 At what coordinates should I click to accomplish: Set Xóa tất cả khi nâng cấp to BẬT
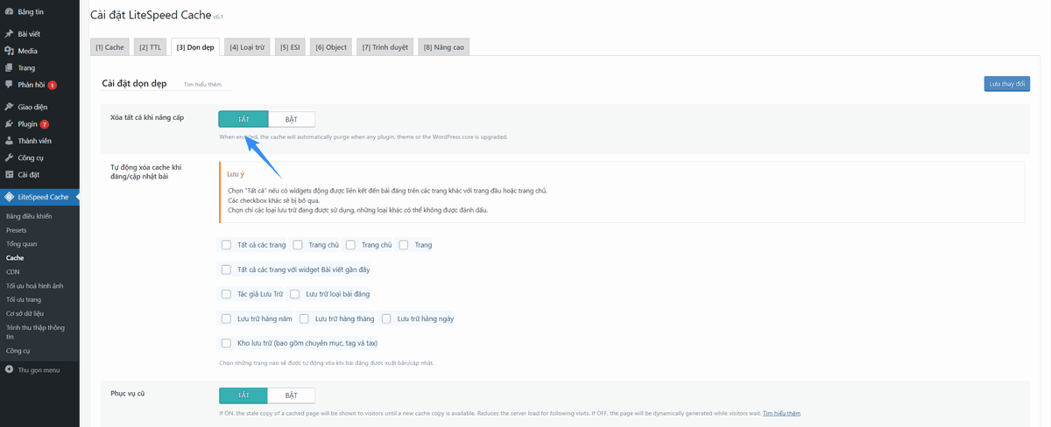pos(292,118)
